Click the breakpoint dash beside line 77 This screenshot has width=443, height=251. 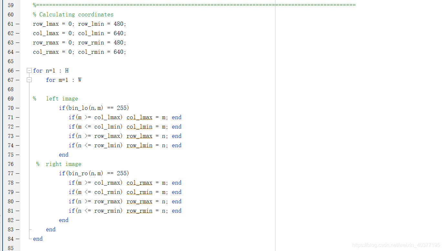[17, 173]
